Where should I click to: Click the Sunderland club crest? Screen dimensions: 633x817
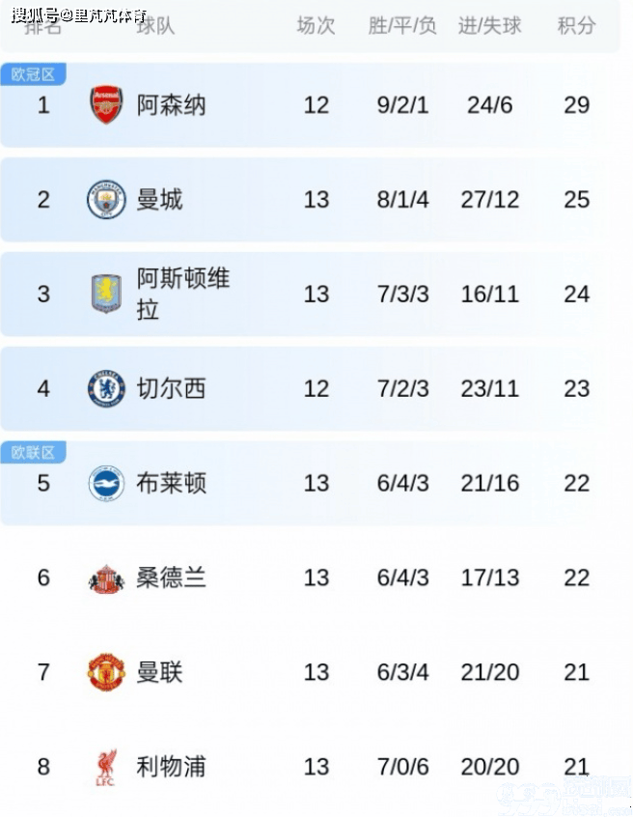click(106, 578)
